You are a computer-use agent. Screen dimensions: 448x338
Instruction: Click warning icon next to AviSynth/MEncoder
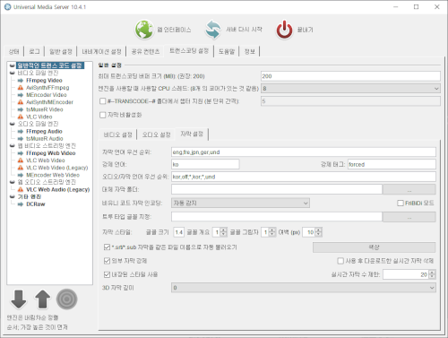coord(21,102)
